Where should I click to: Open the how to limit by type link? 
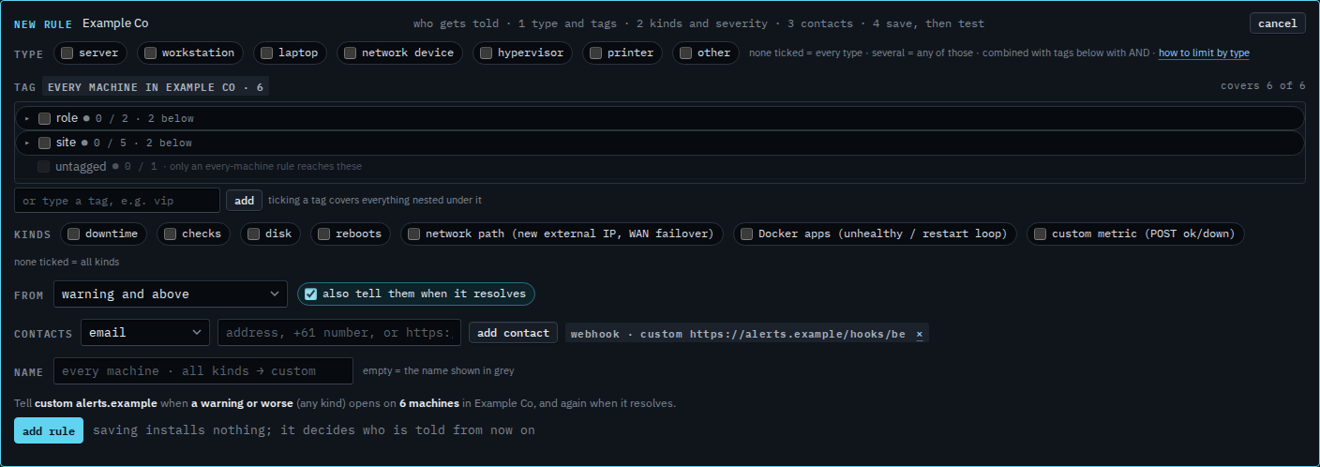pyautogui.click(x=1204, y=53)
